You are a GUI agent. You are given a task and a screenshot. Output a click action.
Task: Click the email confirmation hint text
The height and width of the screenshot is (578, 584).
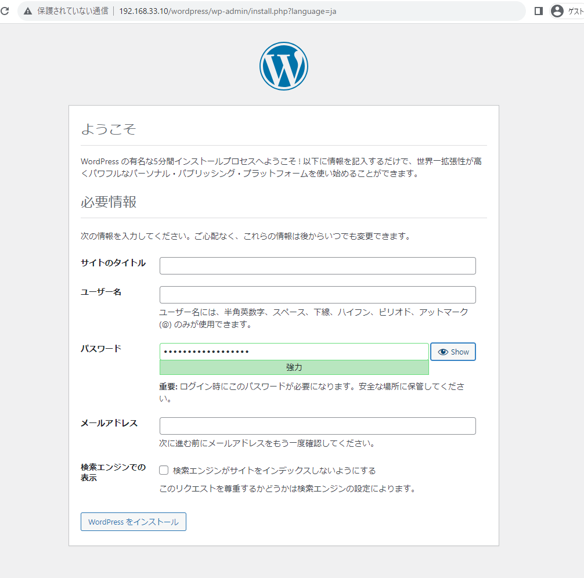pyautogui.click(x=267, y=443)
